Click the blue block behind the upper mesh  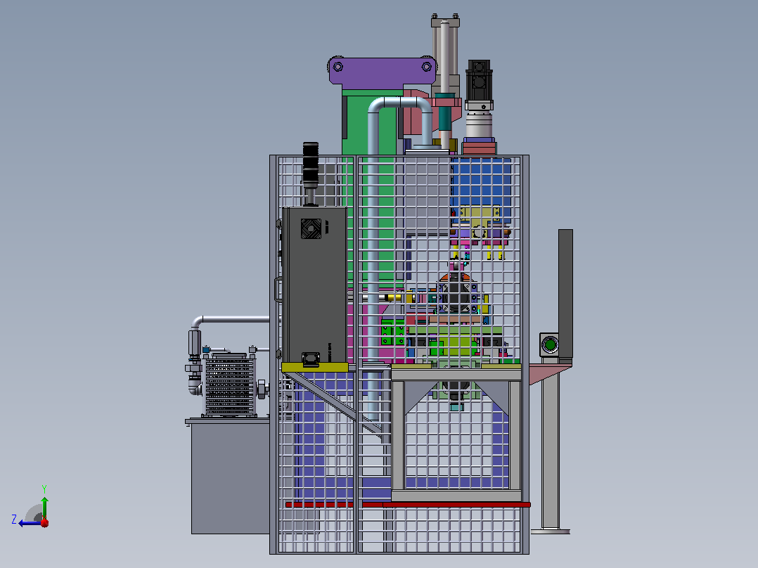(x=481, y=183)
